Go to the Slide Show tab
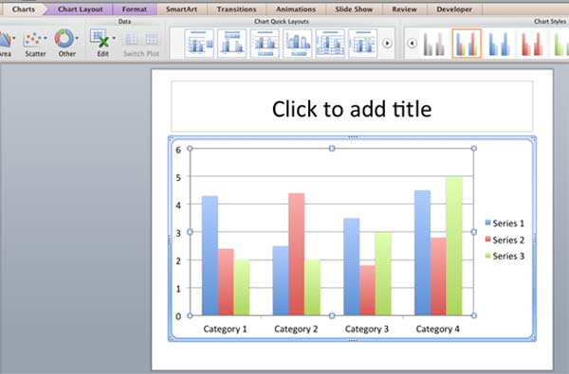Screen dimensions: 569x374 click(354, 9)
